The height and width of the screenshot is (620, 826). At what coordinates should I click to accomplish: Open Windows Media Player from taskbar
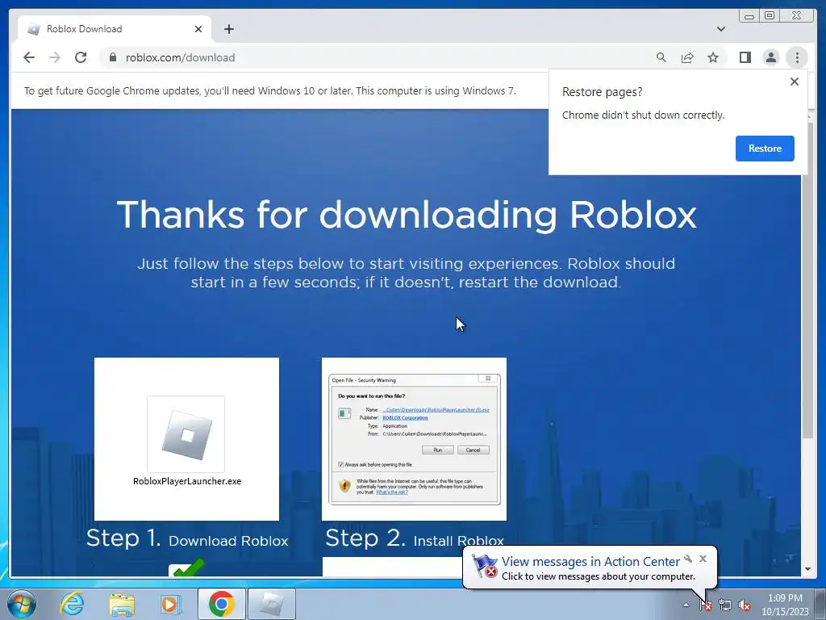click(x=171, y=604)
